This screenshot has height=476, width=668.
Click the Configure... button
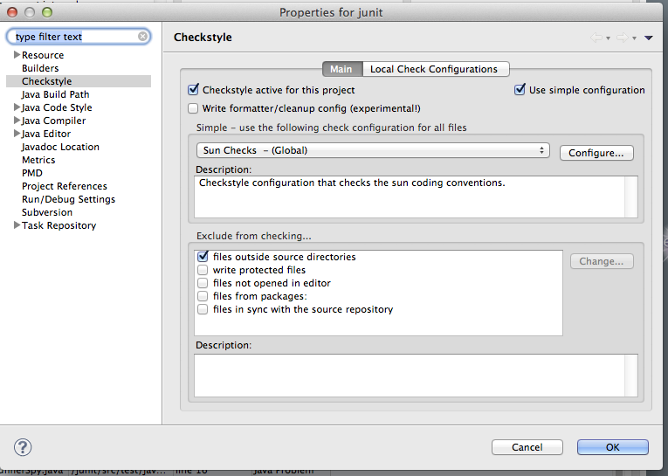pyautogui.click(x=596, y=153)
